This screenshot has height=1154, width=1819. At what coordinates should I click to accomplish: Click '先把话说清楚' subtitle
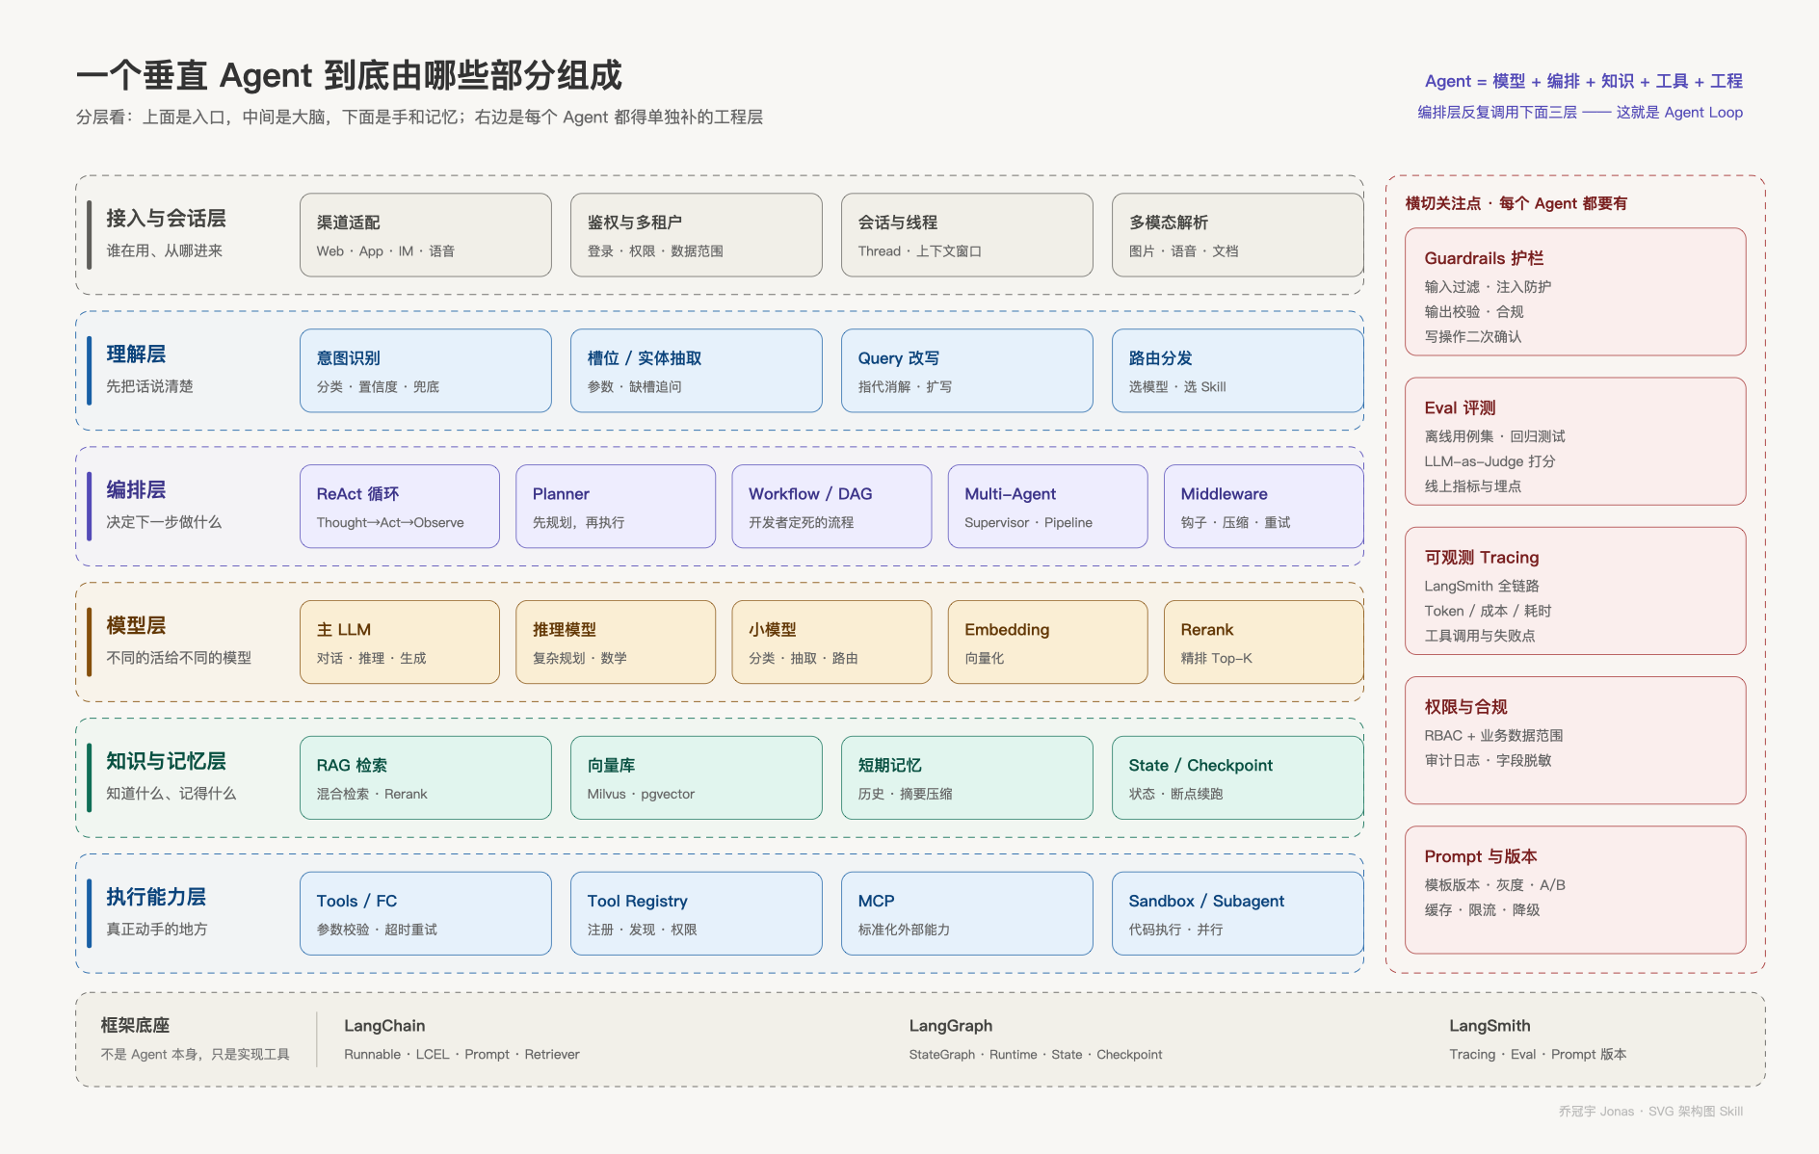[149, 386]
